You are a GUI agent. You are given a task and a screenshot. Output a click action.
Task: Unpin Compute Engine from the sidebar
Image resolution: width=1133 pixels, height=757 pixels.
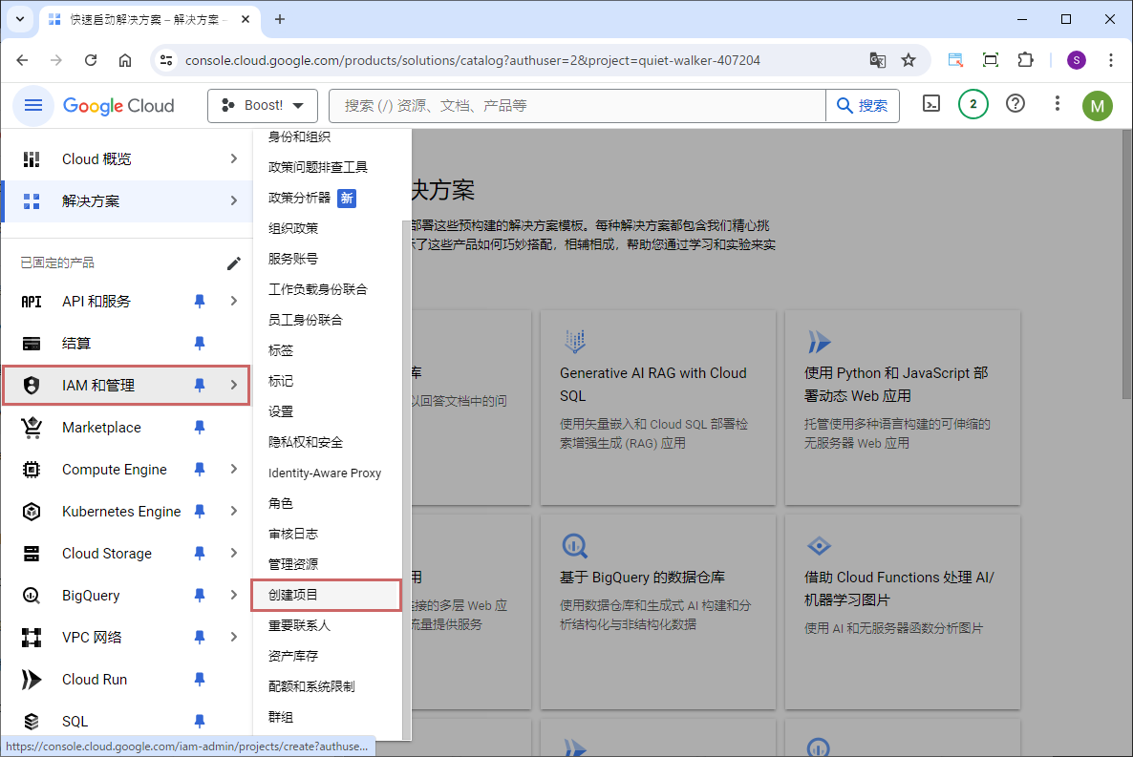[200, 470]
